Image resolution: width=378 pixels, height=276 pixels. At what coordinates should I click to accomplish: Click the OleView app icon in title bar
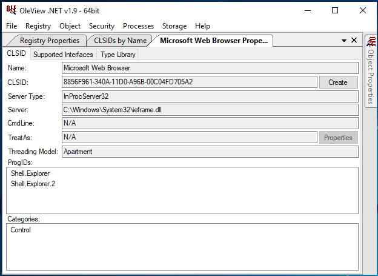click(11, 10)
